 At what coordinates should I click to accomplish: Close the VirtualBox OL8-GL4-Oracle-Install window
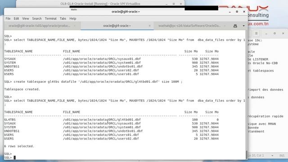click(x=181, y=4)
